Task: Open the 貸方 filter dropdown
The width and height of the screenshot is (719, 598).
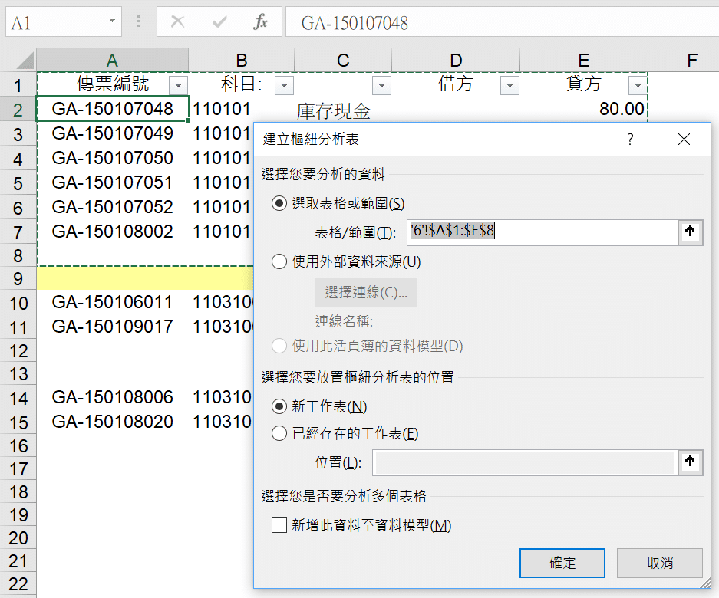Action: (x=638, y=85)
